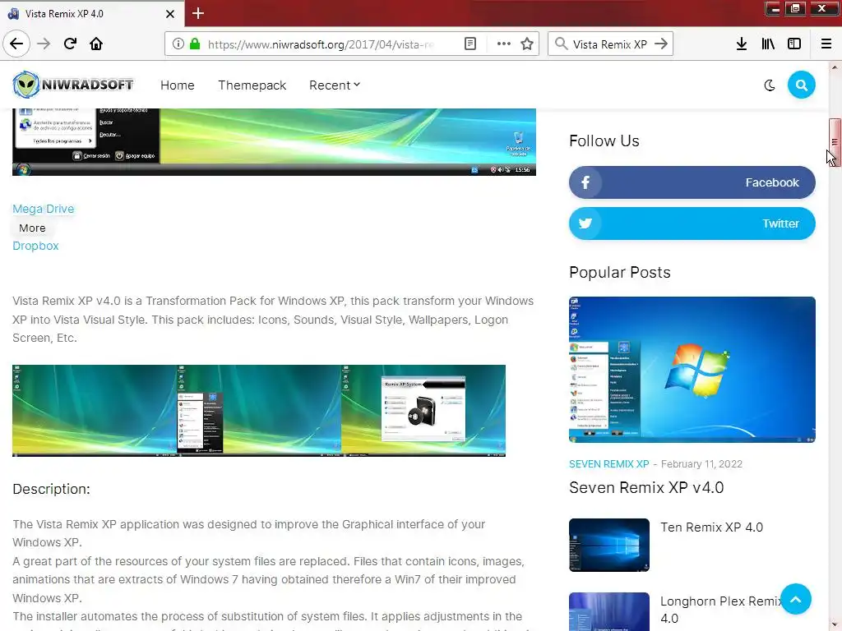Bookmark this page with the star icon
The width and height of the screenshot is (842, 631).
pos(527,44)
